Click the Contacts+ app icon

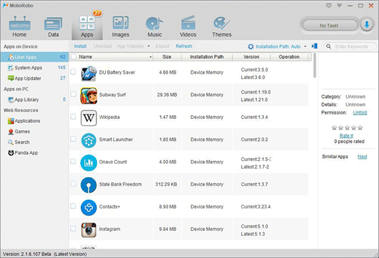click(x=88, y=207)
